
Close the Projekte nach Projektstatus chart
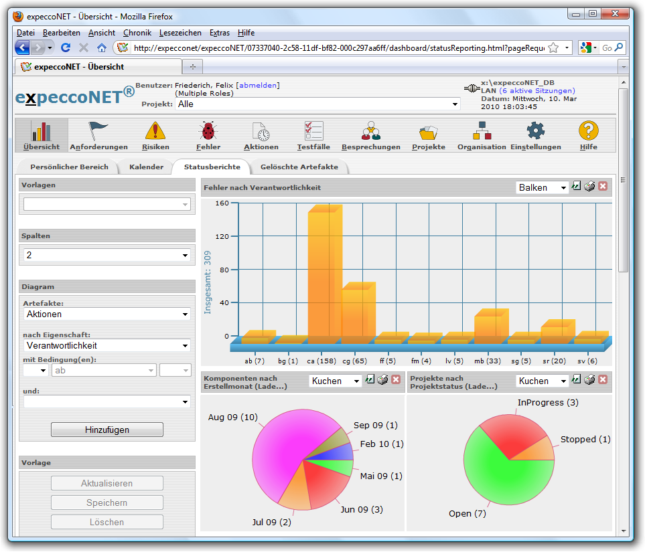[x=603, y=380]
